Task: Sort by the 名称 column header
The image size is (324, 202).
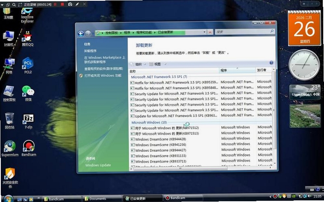Action: point(174,71)
